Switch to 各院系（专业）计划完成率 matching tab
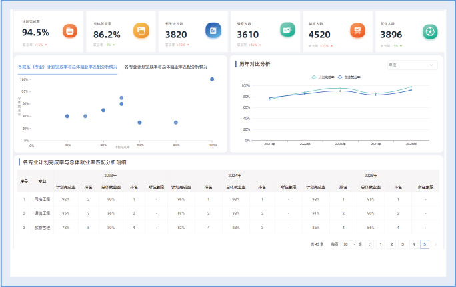456x287 pixels. [x=67, y=67]
